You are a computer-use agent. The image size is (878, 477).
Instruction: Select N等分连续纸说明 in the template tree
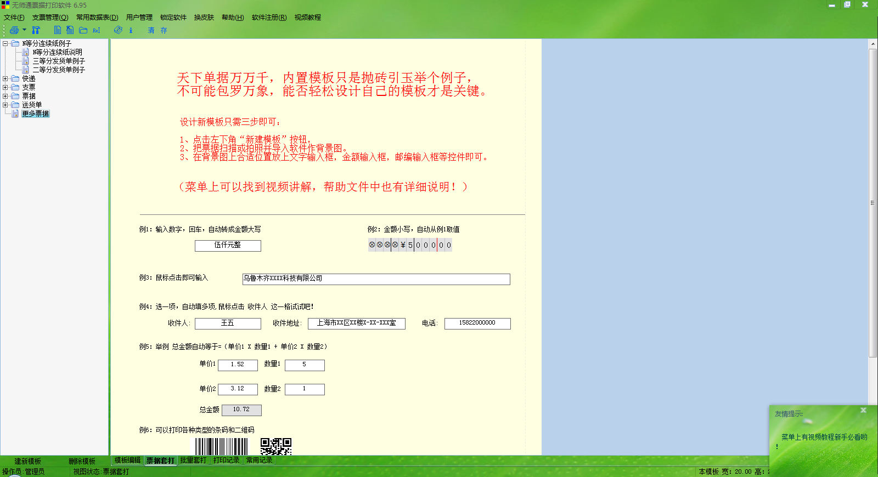tap(57, 52)
